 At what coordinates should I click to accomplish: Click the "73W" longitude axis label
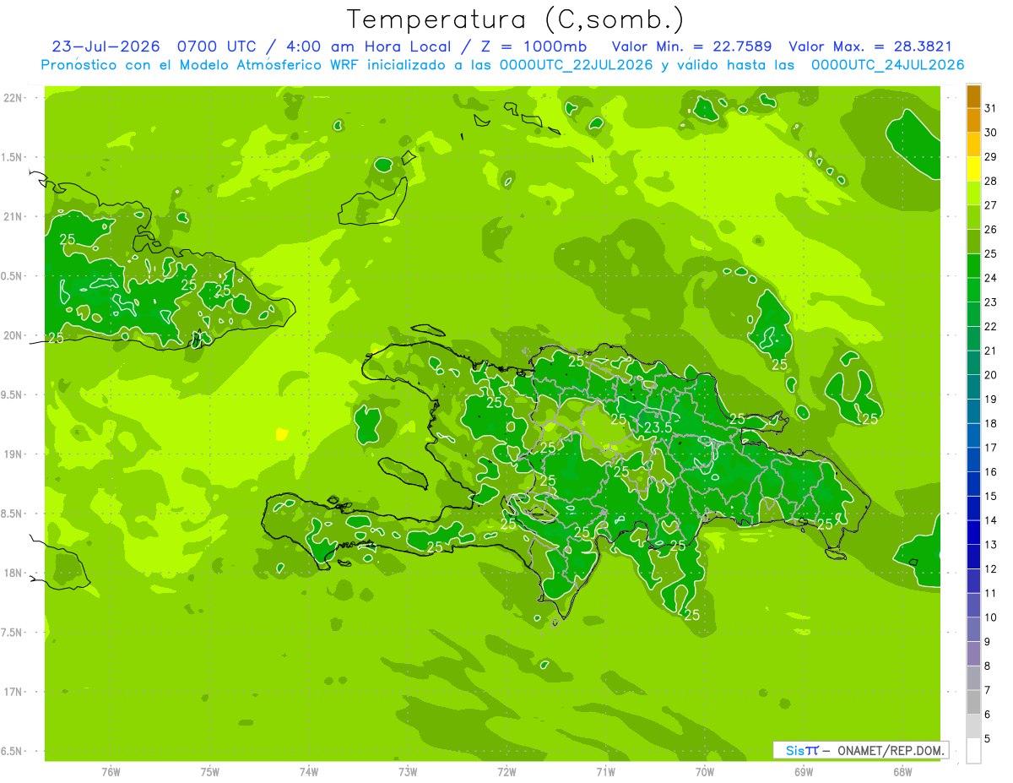click(408, 772)
